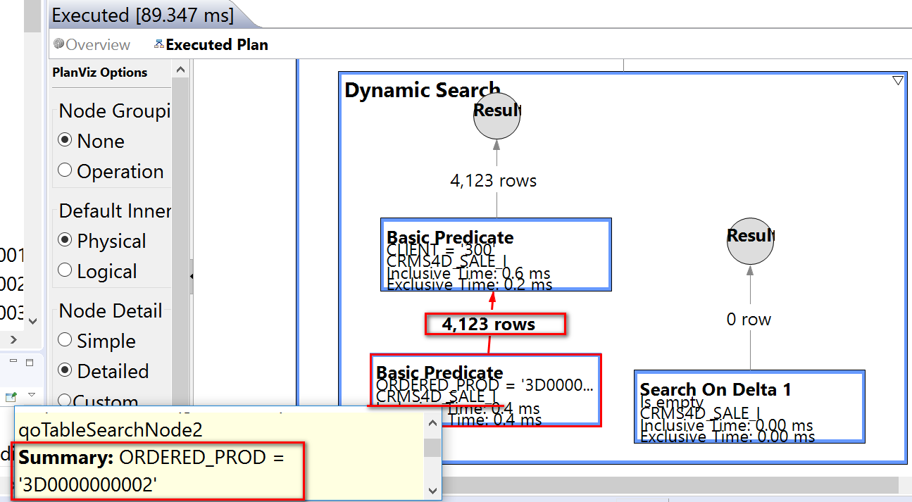
Task: Click the '0 row' edge label
Action: [749, 320]
